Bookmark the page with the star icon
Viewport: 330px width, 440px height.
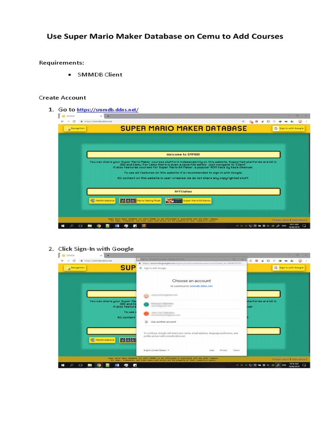click(x=243, y=122)
